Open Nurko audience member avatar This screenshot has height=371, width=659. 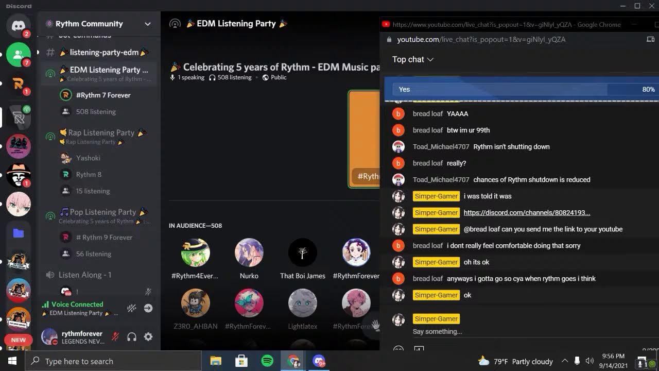[x=249, y=252]
